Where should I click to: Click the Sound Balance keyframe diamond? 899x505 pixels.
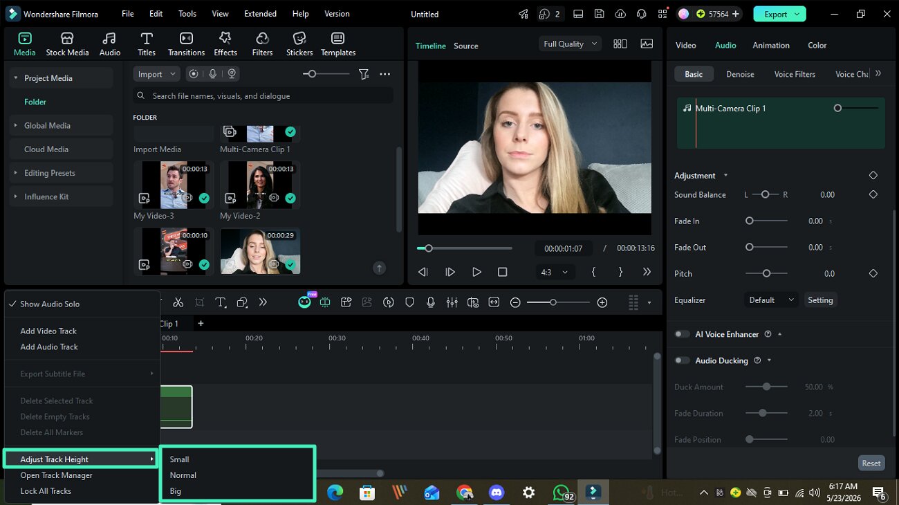873,195
